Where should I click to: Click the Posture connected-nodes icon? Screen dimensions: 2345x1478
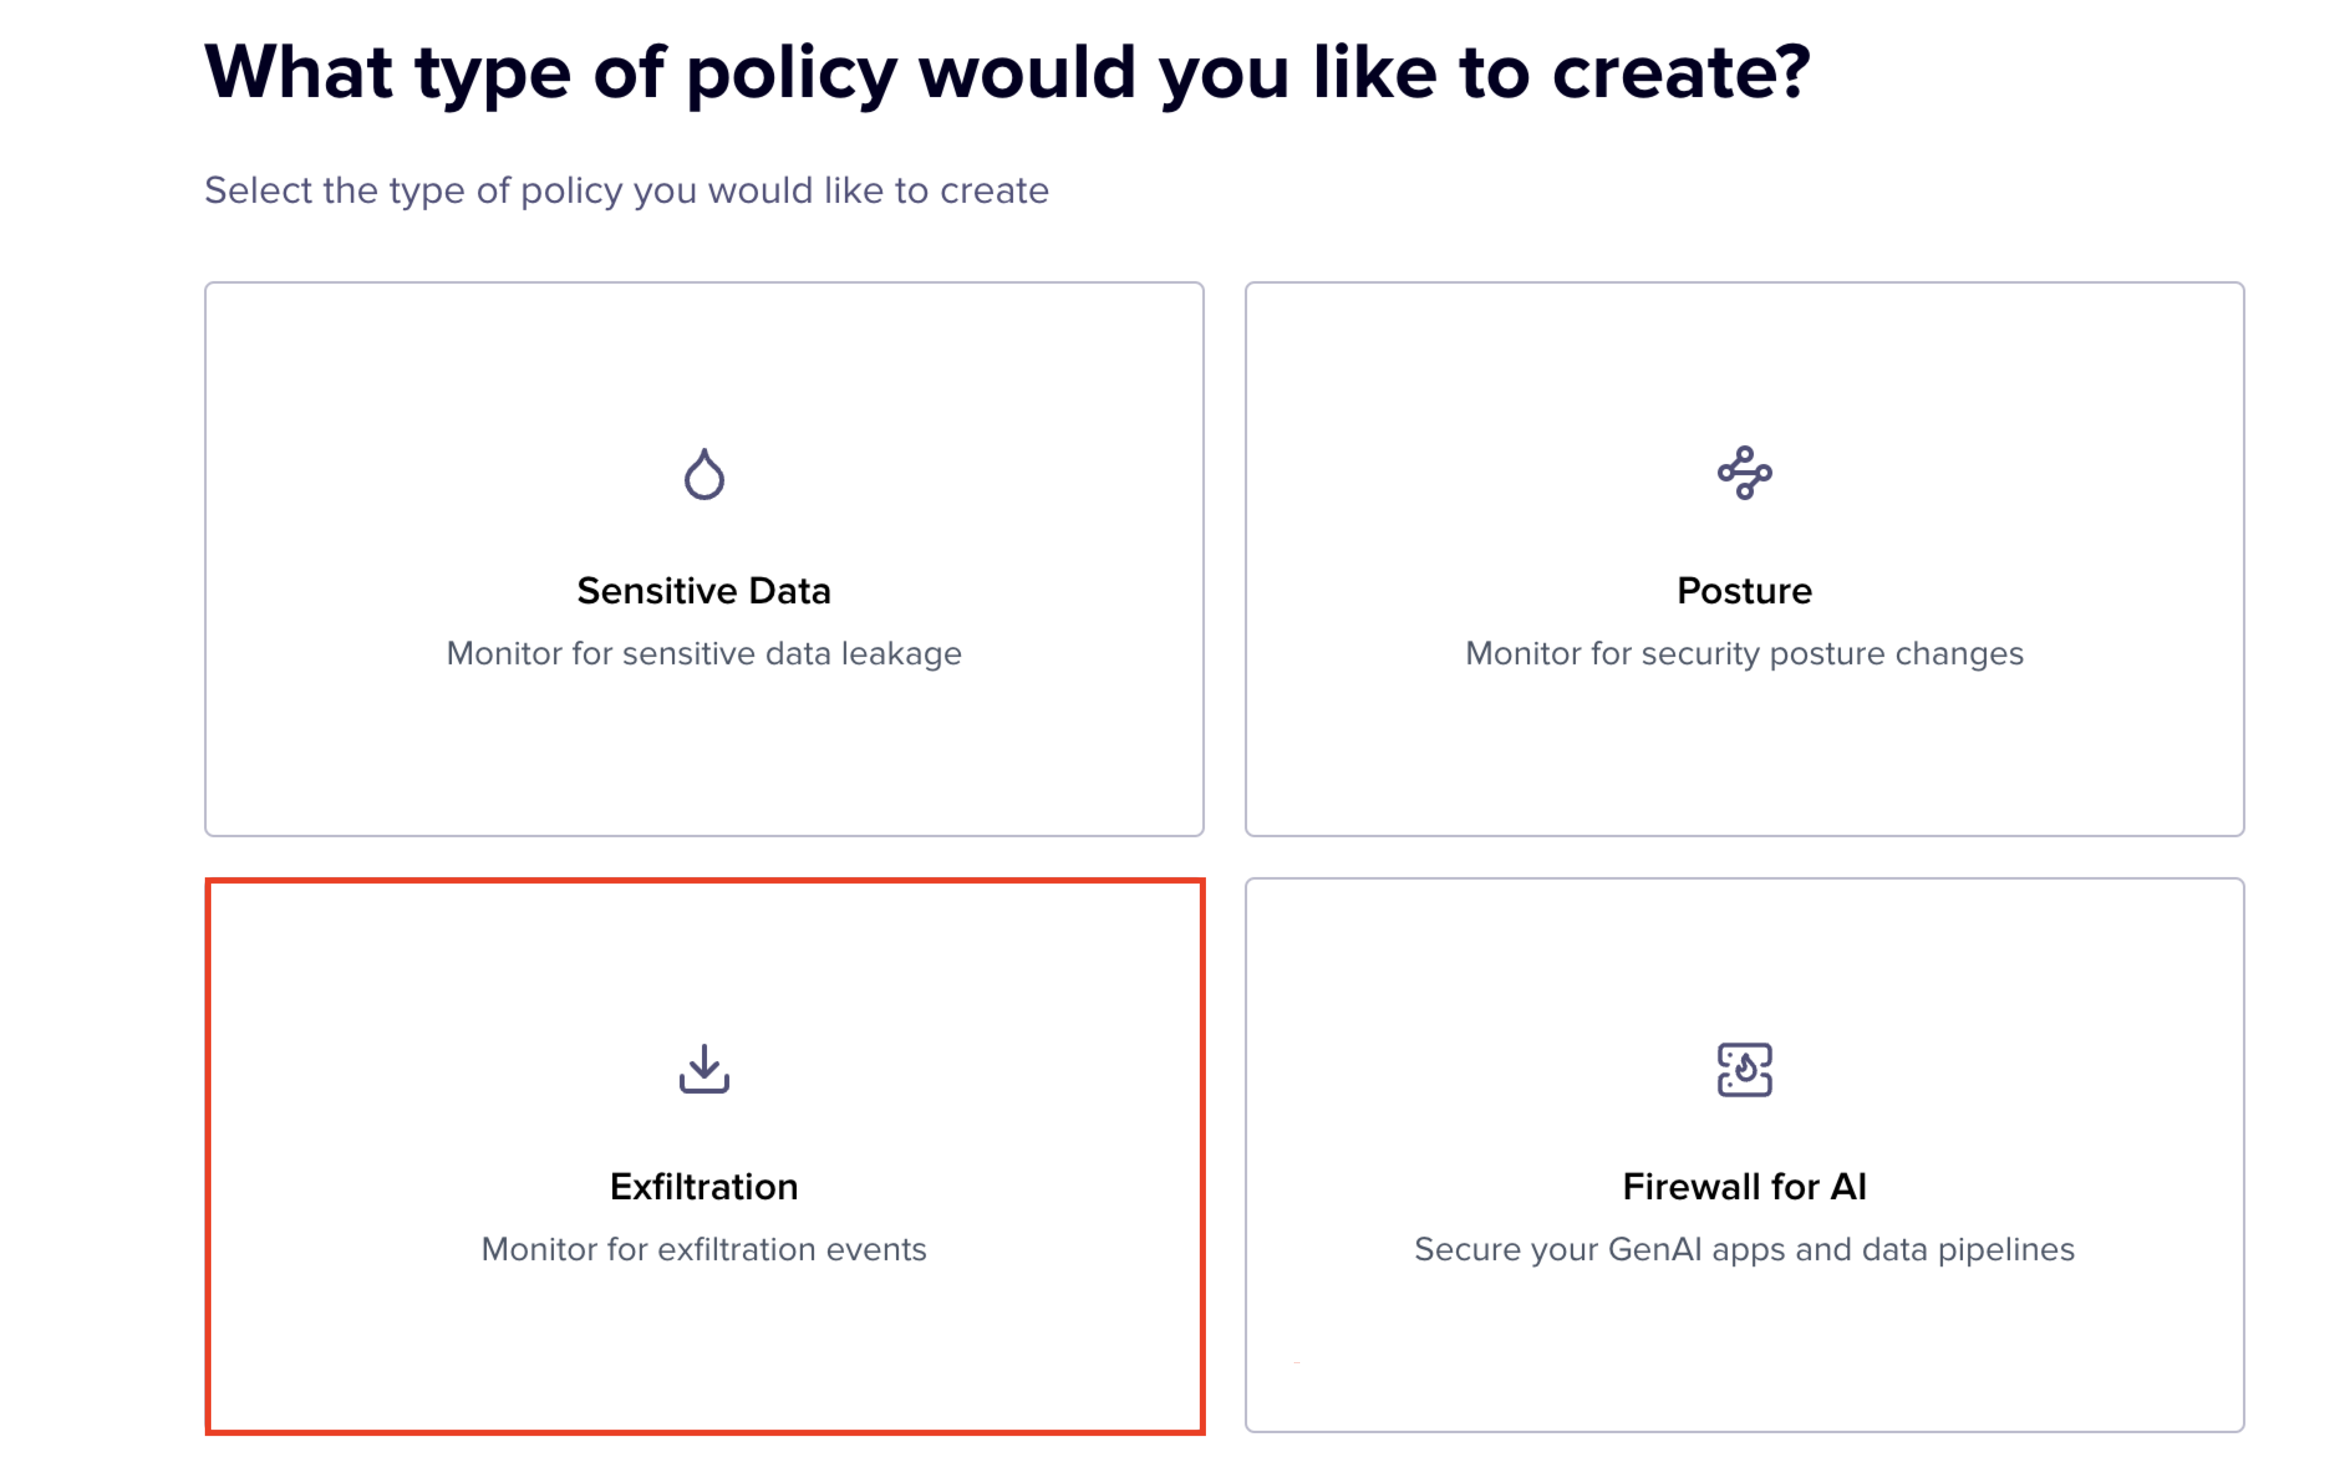[x=1744, y=473]
